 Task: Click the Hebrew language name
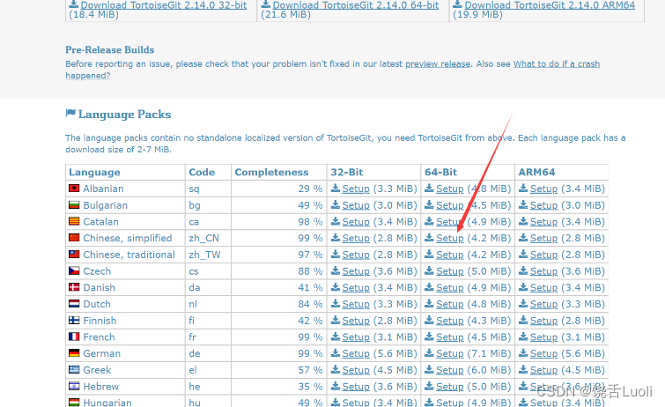[101, 386]
